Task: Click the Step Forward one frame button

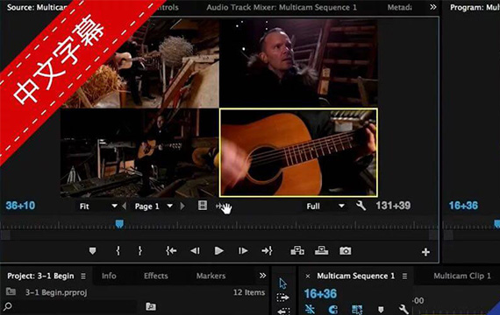Action: (243, 251)
